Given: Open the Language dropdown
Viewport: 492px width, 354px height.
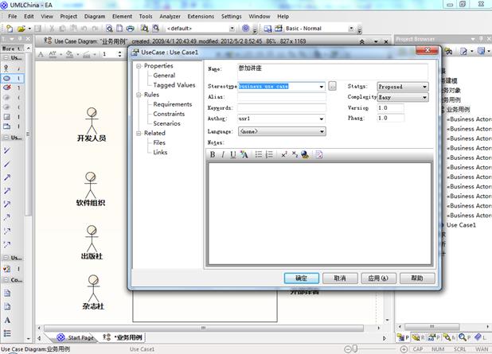Looking at the screenshot, I should pos(322,131).
